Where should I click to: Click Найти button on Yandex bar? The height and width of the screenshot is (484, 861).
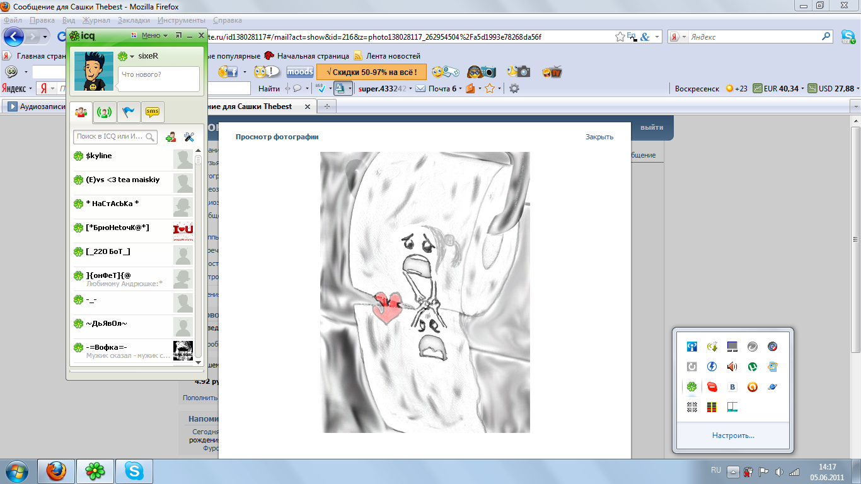click(269, 88)
